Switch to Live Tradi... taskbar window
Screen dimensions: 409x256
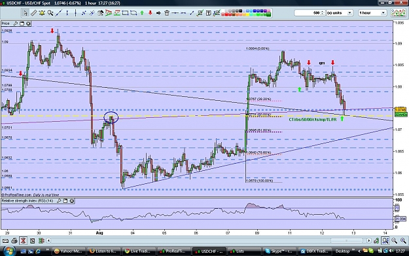[x=138, y=251]
